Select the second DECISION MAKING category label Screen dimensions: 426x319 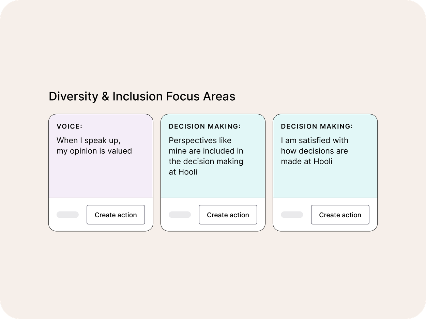point(317,126)
